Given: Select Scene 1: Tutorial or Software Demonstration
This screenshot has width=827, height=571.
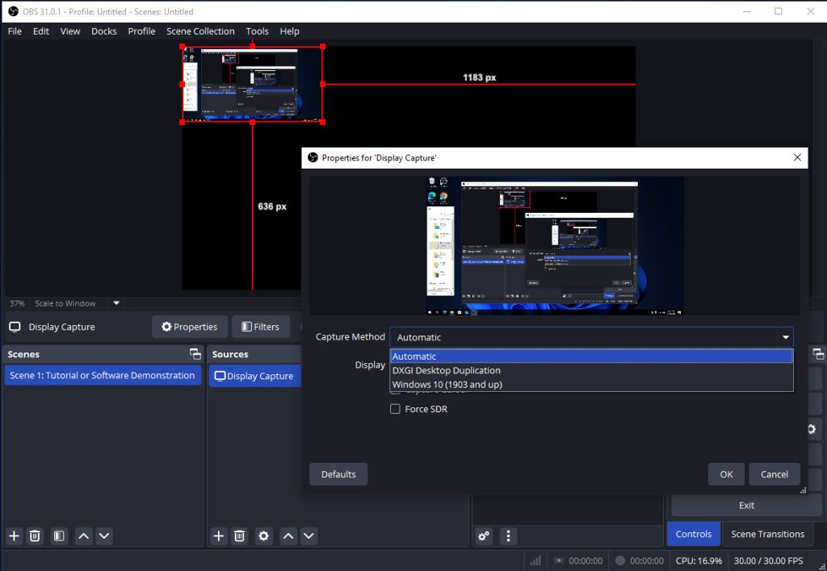Looking at the screenshot, I should click(103, 375).
